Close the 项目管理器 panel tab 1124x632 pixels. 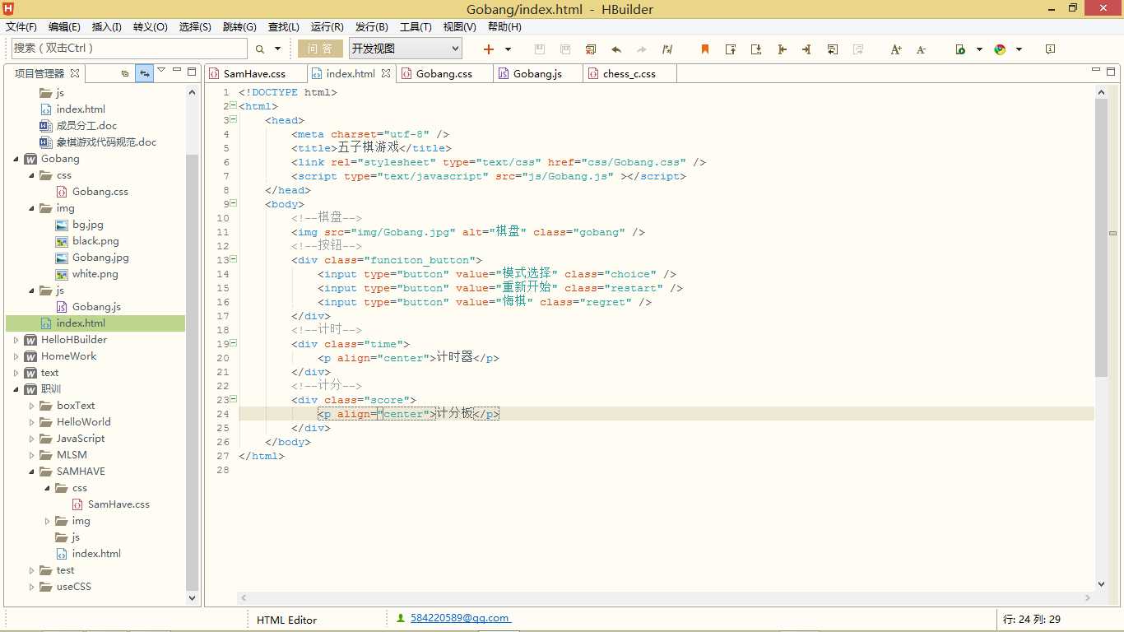tap(74, 73)
